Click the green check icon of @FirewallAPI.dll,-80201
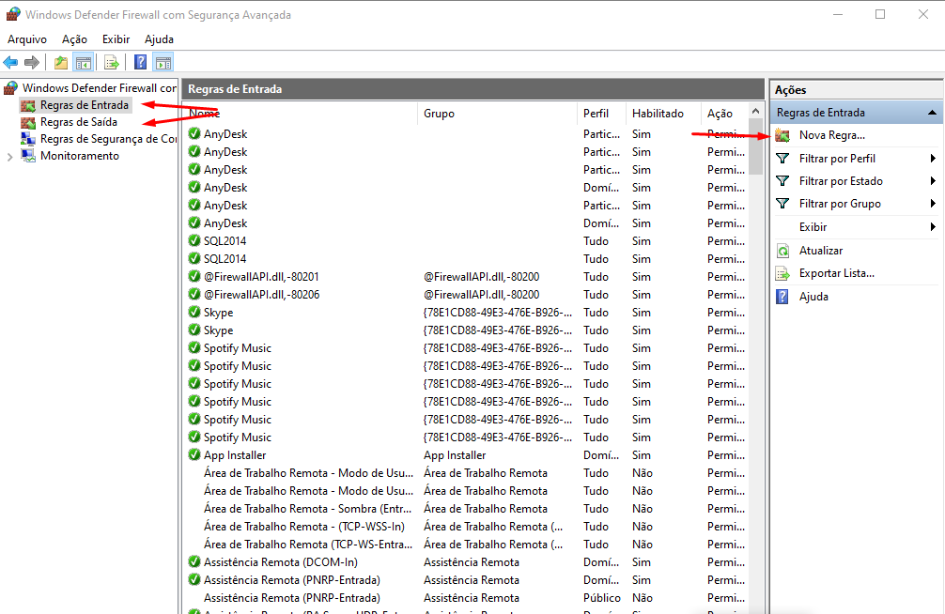 coord(194,277)
